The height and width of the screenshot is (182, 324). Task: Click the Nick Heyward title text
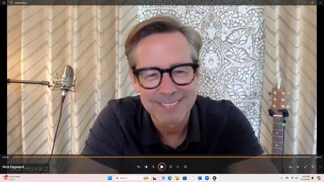13,167
